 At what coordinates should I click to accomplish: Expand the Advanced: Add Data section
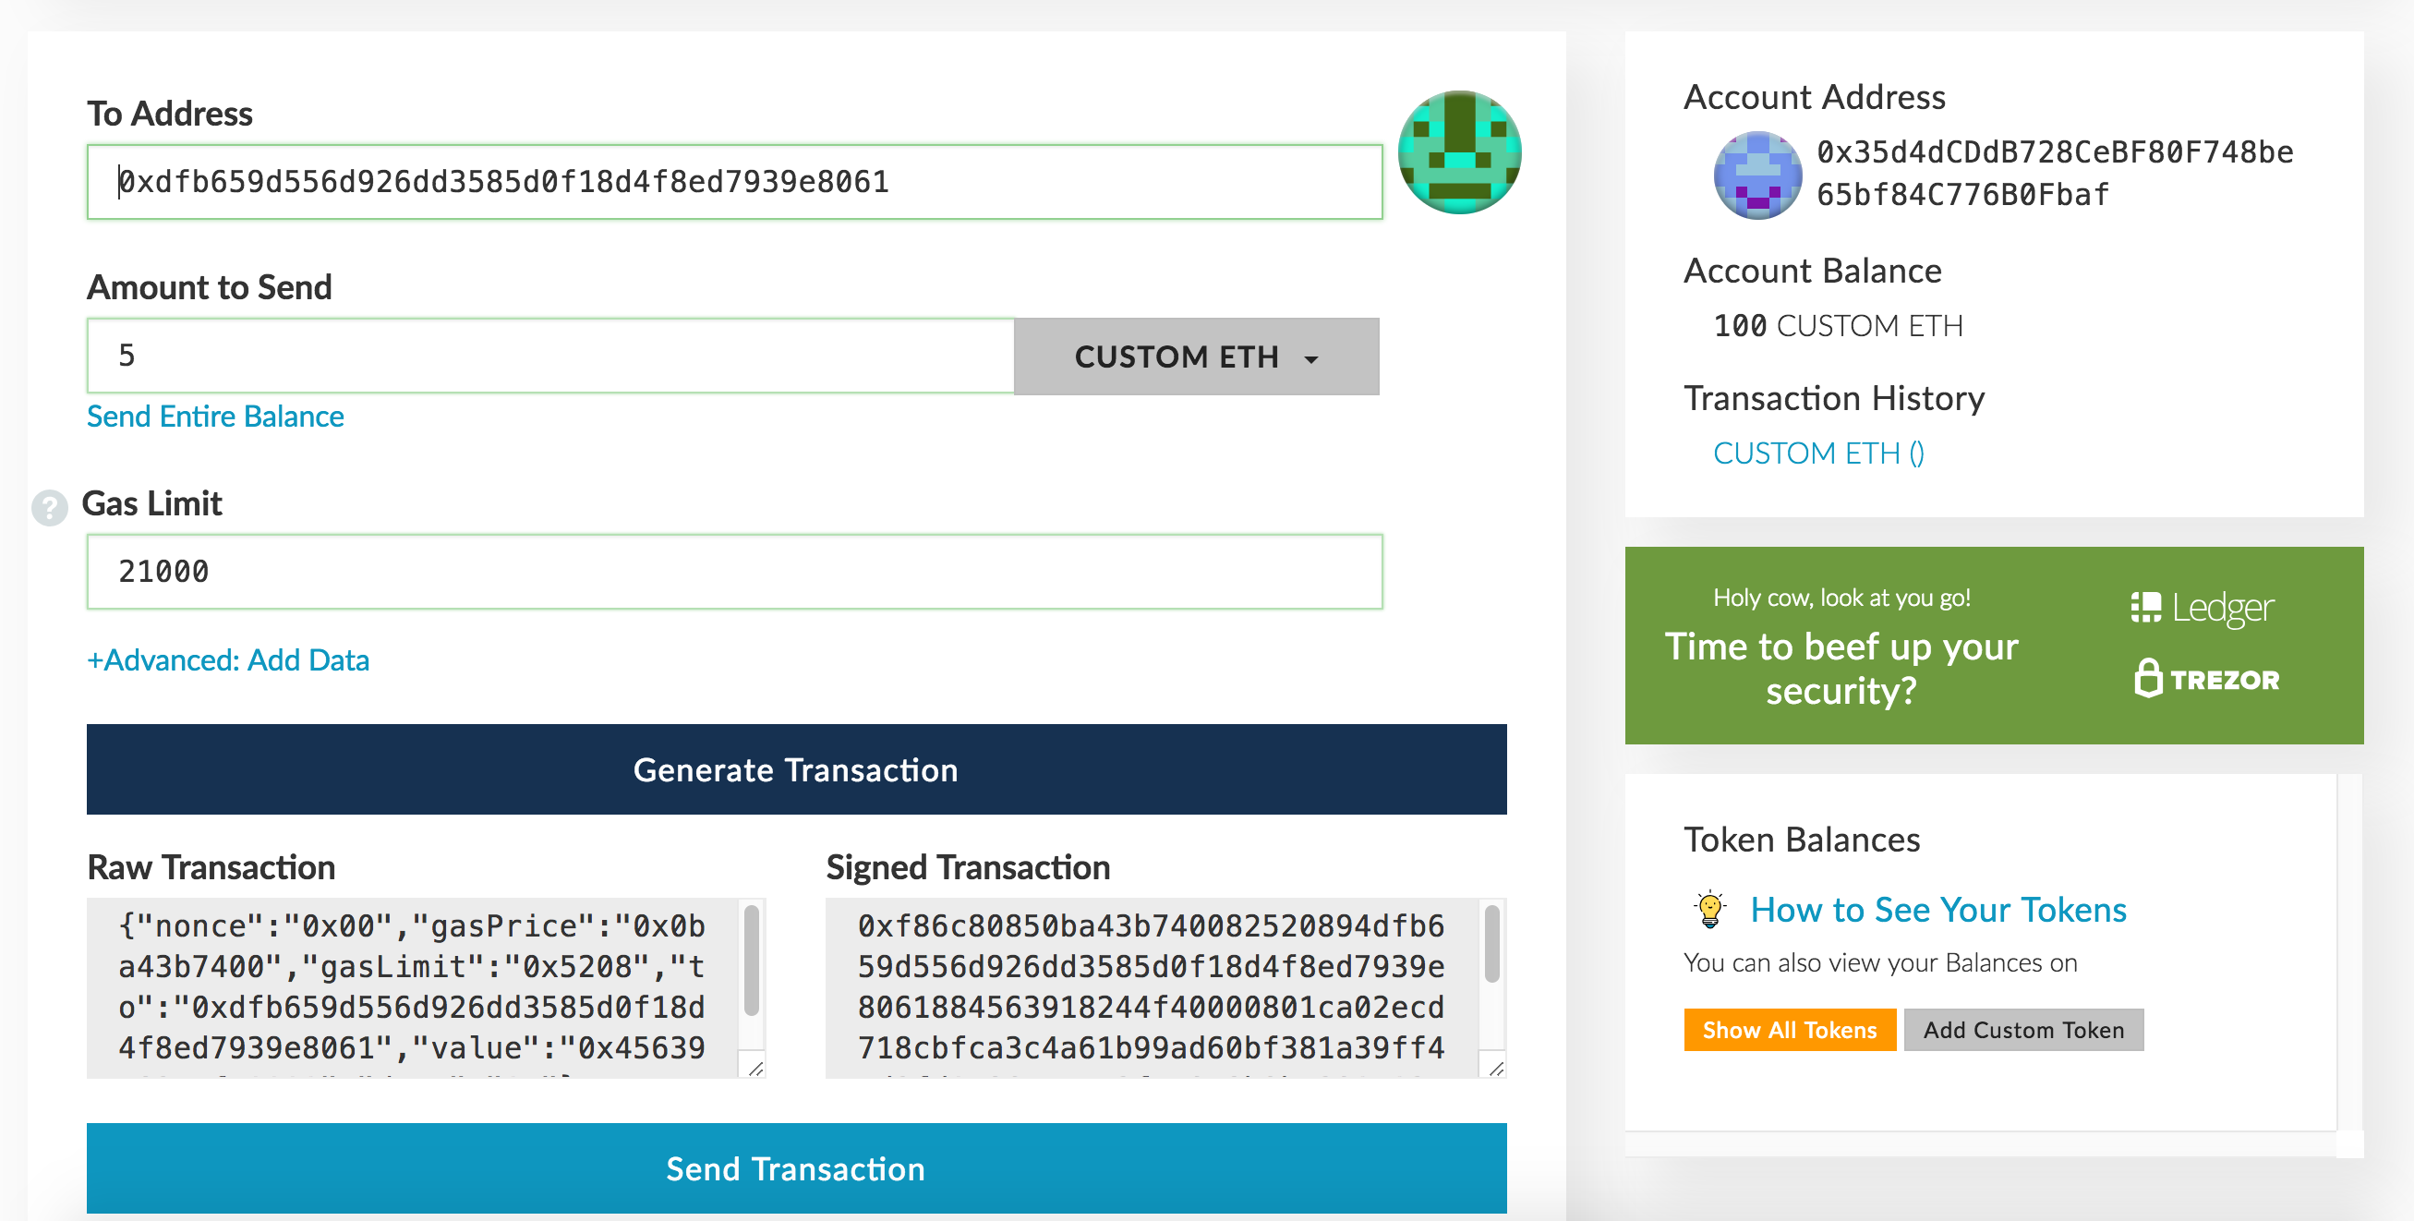pos(228,660)
